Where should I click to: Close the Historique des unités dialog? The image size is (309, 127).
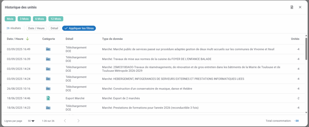click(x=300, y=7)
